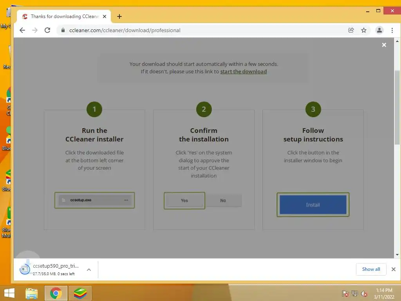Image resolution: width=401 pixels, height=301 pixels.
Task: Bookmark this page with the star
Action: coord(364,30)
